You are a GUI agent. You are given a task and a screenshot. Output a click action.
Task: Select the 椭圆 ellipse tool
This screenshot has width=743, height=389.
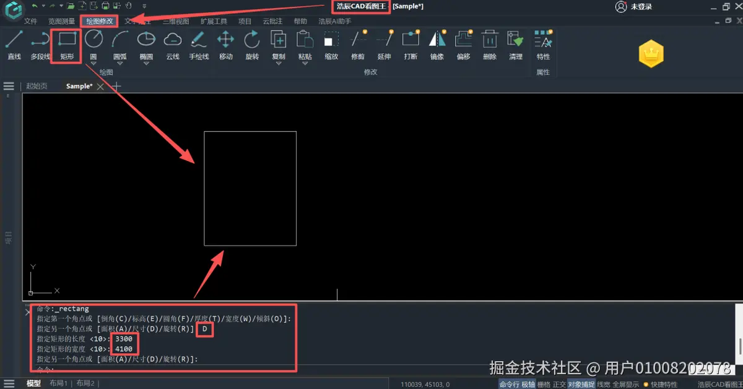coord(146,45)
